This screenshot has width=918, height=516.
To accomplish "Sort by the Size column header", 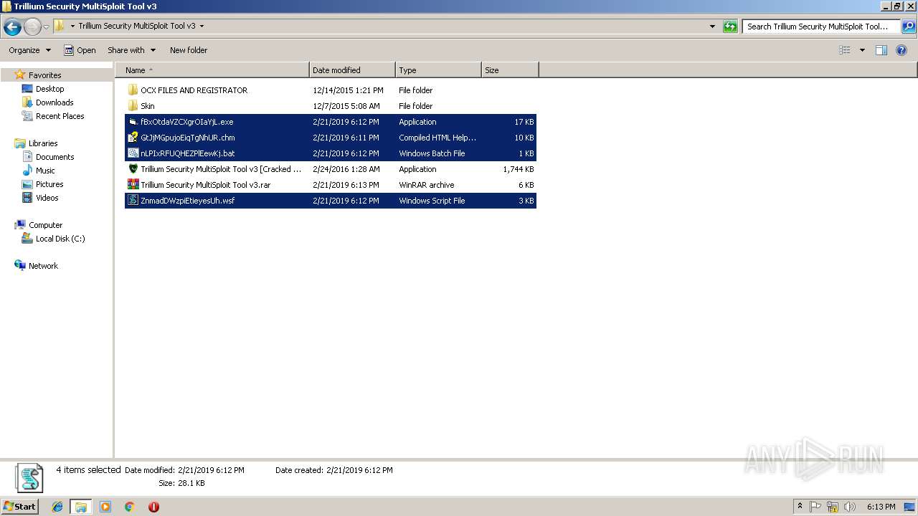I will point(510,70).
